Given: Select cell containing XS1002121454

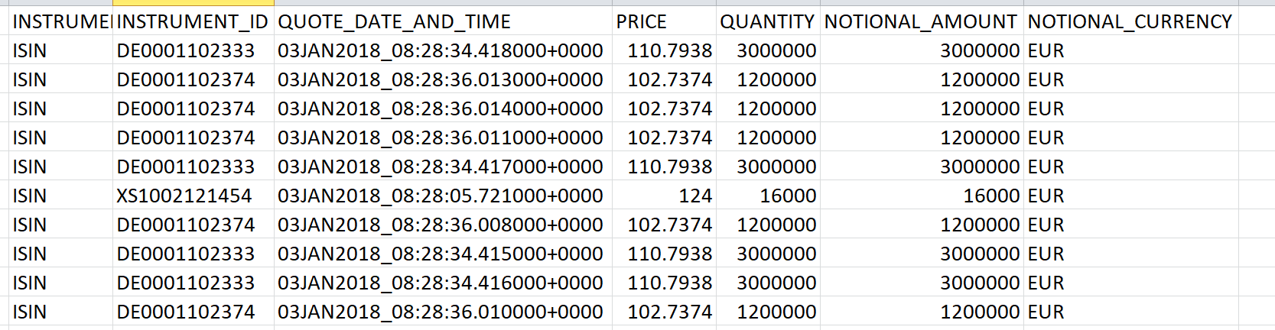Looking at the screenshot, I should tap(194, 196).
